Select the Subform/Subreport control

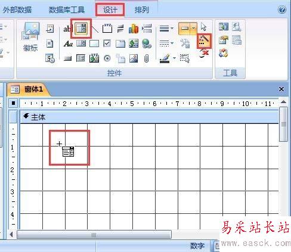tap(81, 58)
